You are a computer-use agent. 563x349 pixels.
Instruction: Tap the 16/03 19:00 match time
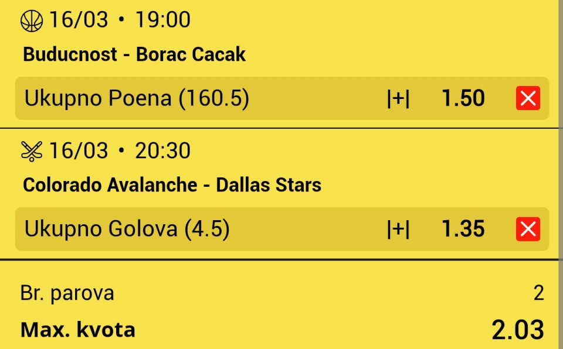pos(120,20)
